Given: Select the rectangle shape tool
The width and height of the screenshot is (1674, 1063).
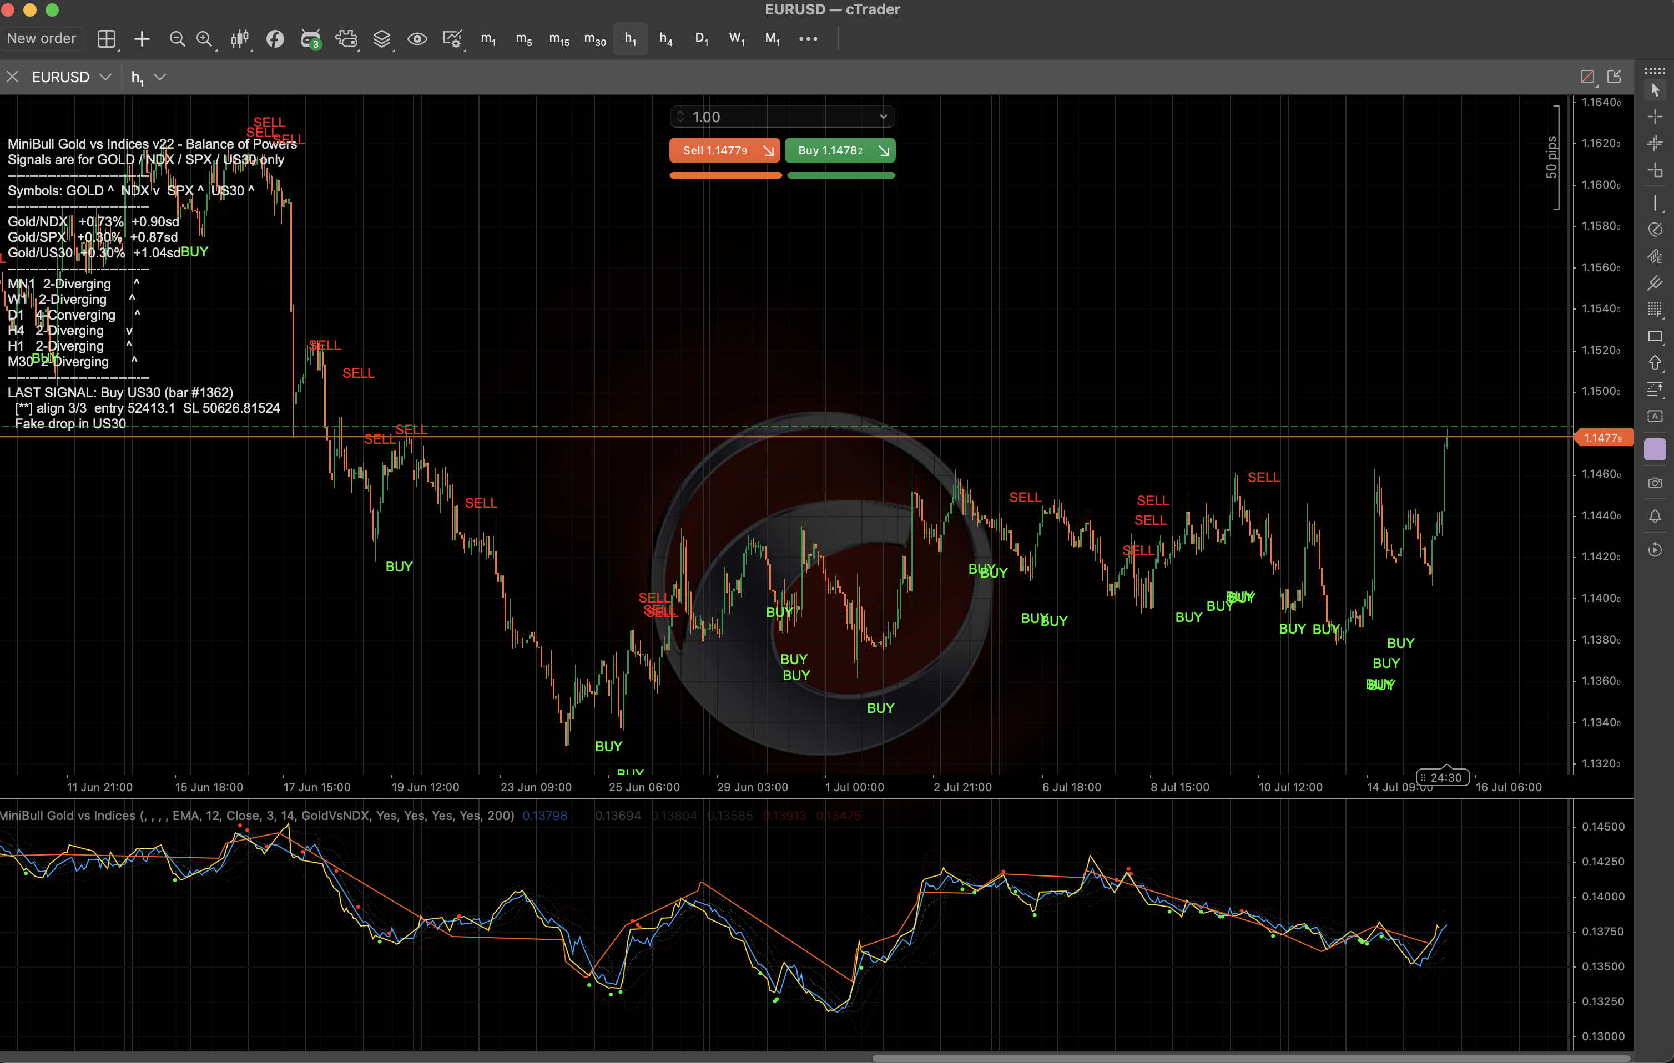Looking at the screenshot, I should [1655, 336].
